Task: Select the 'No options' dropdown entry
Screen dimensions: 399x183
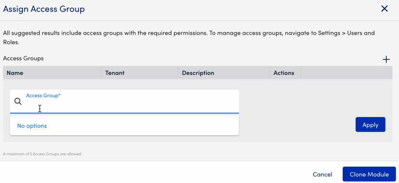Action: 32,126
